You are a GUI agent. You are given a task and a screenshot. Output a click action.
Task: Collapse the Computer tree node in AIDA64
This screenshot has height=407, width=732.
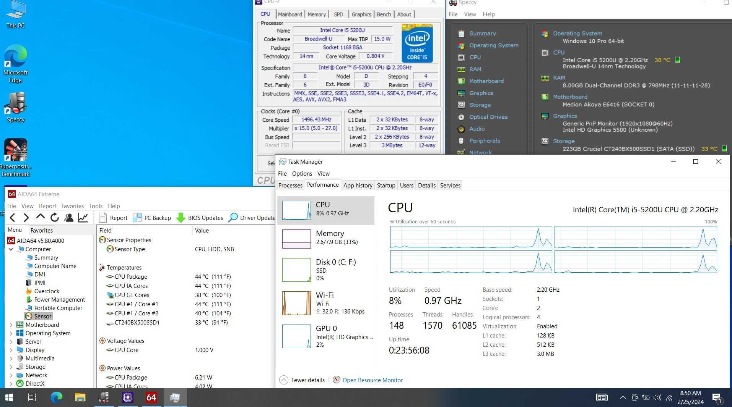11,249
